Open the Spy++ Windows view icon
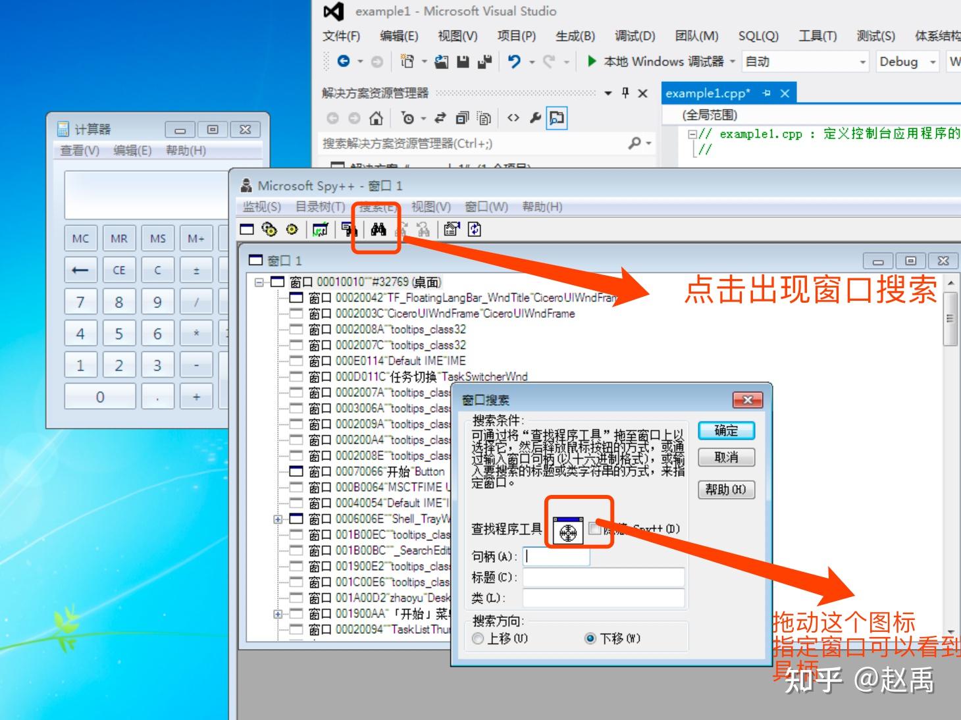961x720 pixels. [x=247, y=229]
